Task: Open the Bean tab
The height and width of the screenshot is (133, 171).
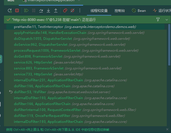Action: coord(139,11)
